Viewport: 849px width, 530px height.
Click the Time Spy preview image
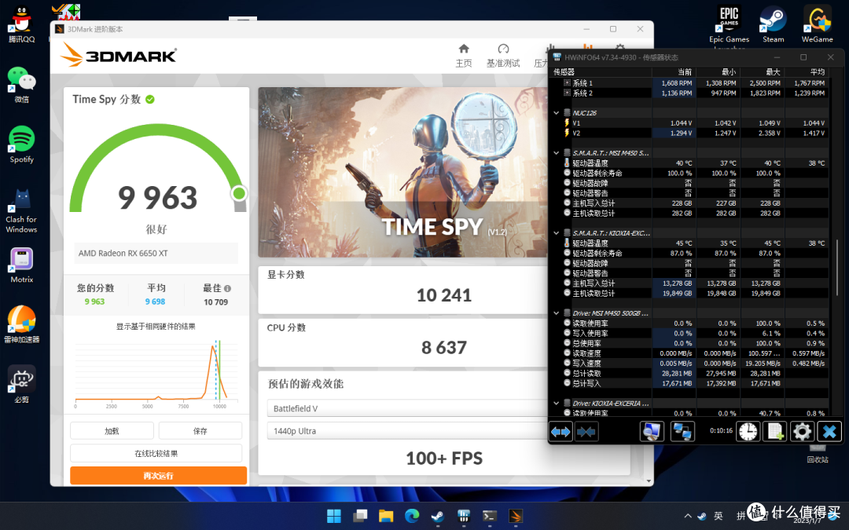point(402,172)
